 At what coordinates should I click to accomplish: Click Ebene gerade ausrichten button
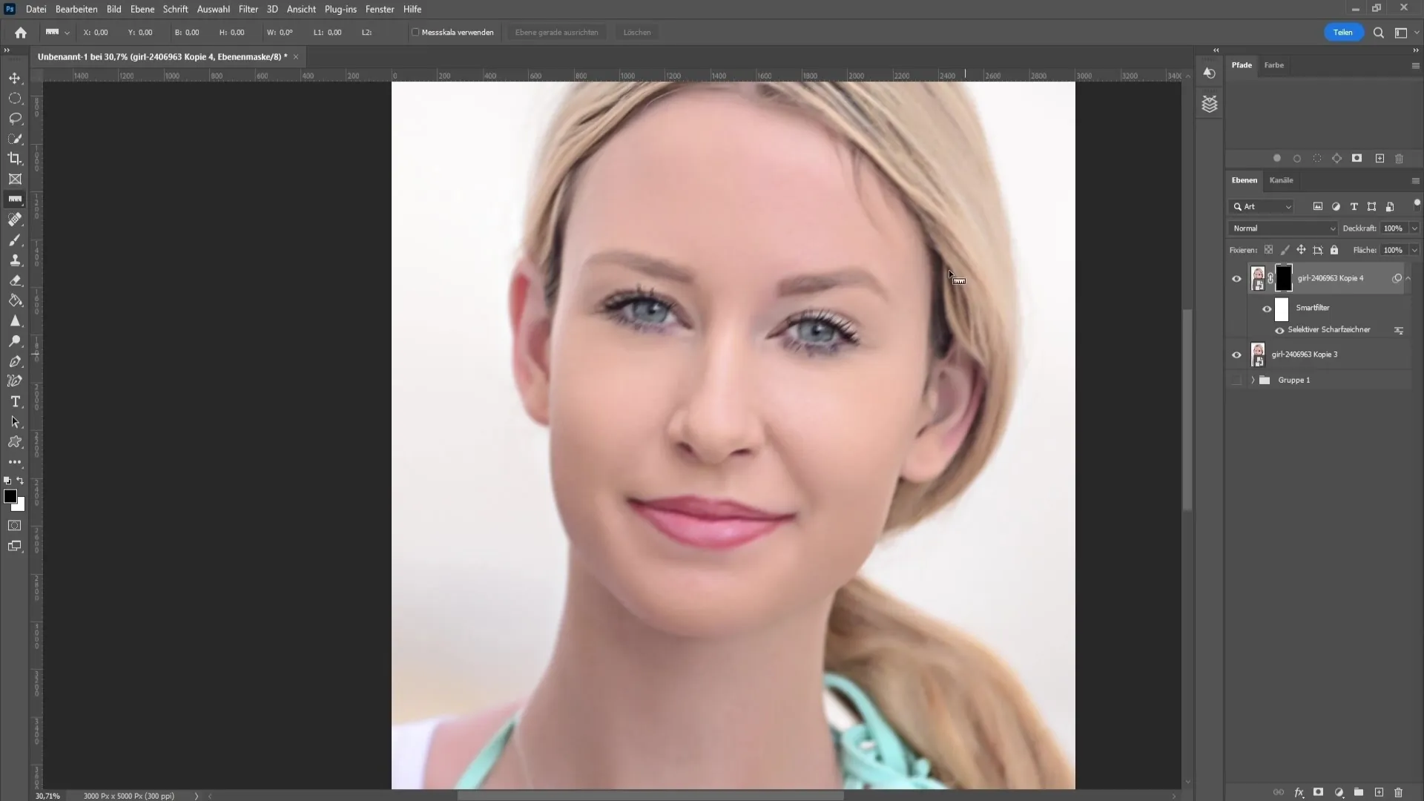(x=556, y=33)
